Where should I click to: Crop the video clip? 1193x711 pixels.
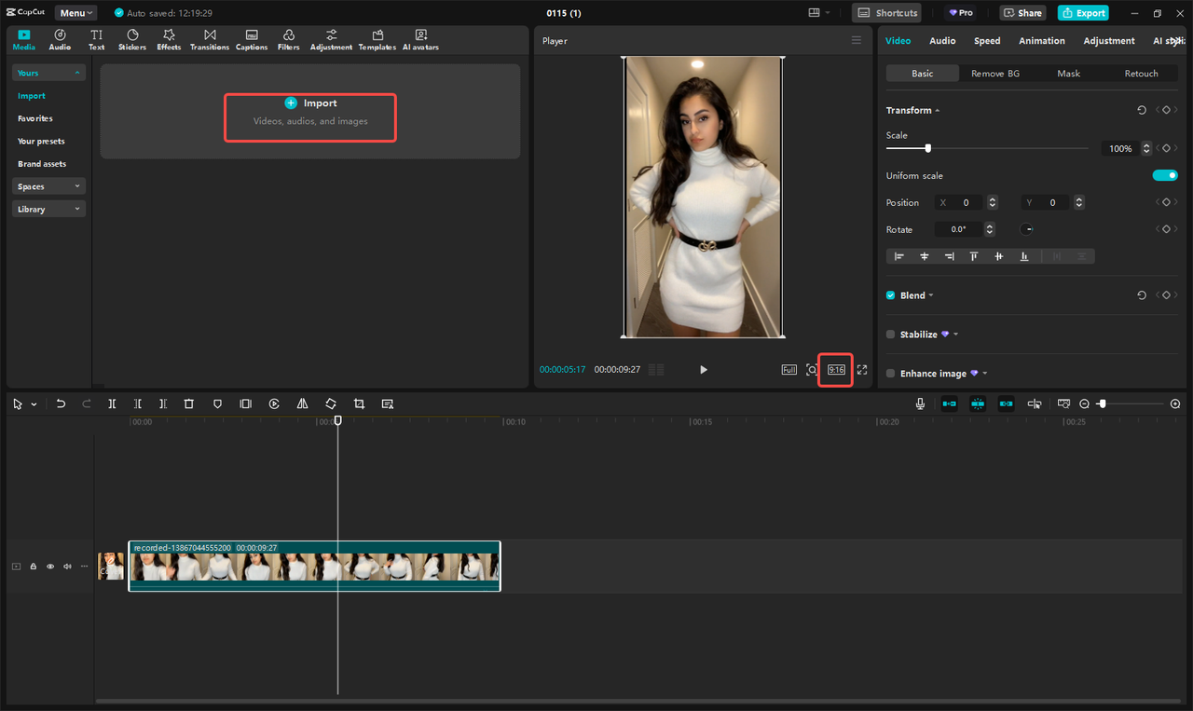click(359, 403)
